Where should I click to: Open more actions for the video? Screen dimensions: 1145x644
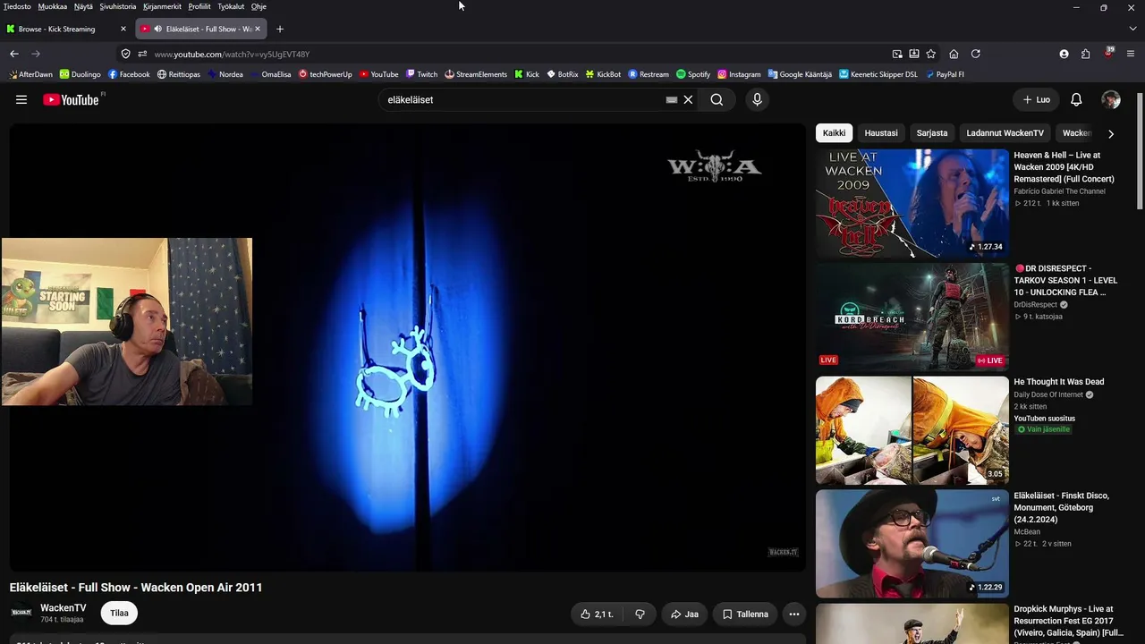793,614
